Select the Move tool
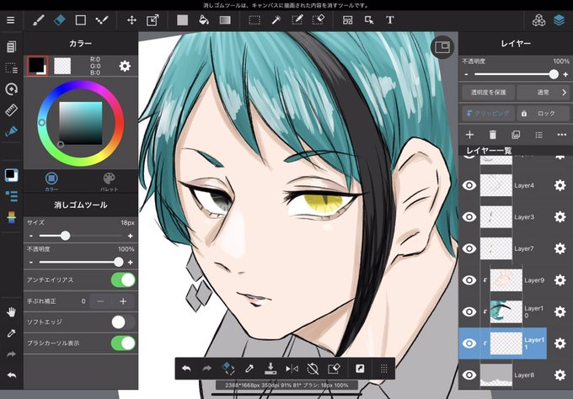Screen dimensions: 573x399 (x=131, y=20)
